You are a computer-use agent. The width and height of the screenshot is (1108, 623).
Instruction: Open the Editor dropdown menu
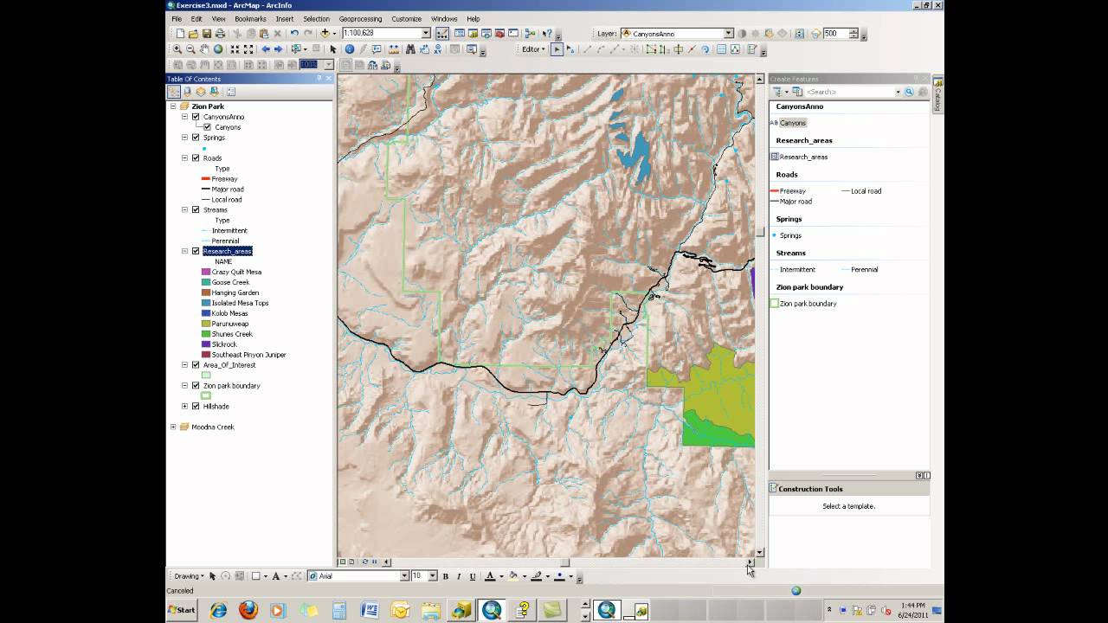pos(533,49)
